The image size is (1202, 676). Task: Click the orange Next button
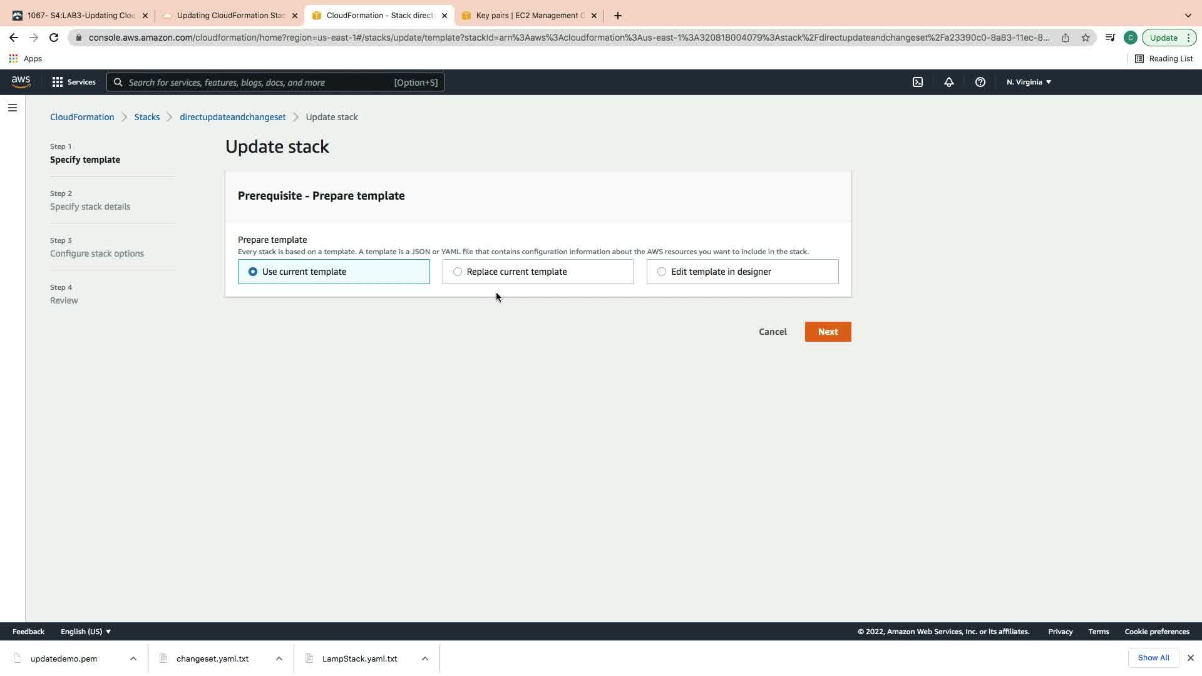pos(828,332)
